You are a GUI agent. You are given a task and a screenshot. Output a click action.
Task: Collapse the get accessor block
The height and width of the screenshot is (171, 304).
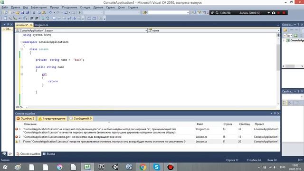pyautogui.click(x=22, y=74)
